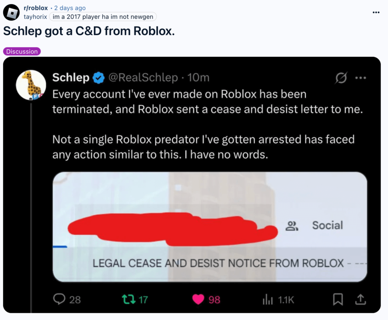
Task: Select the Discussion flair tag
Action: [22, 51]
